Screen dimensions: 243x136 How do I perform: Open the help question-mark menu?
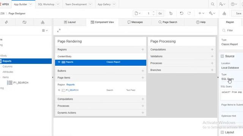click(234, 4)
